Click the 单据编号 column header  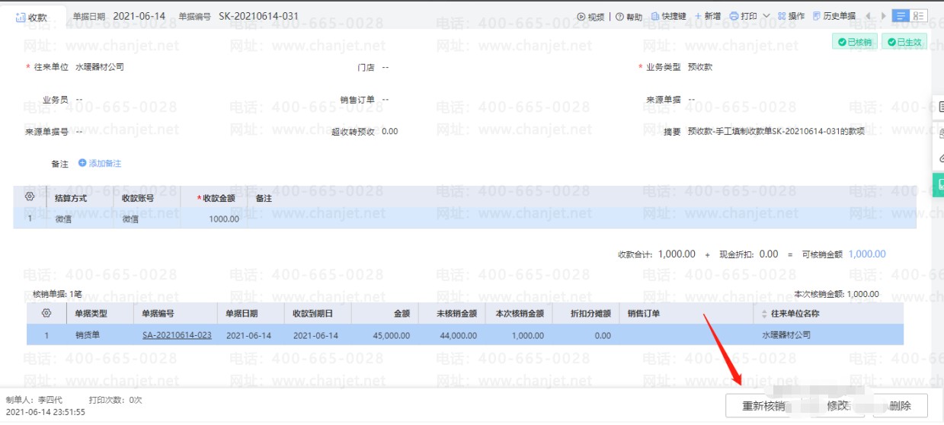[x=158, y=314]
